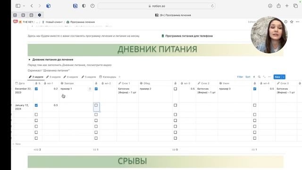Open Новый клиент breadcrumb link

coord(52,22)
